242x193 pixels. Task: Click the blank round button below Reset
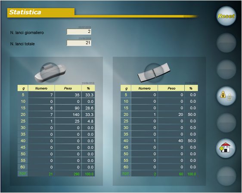[226, 43]
